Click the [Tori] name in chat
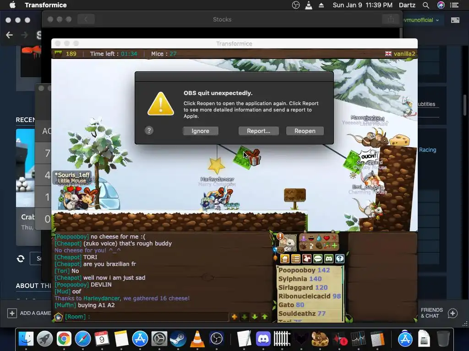469x351 pixels. pos(62,271)
